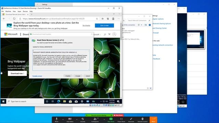Click guest clock showing 8:25 PM

coord(112,101)
